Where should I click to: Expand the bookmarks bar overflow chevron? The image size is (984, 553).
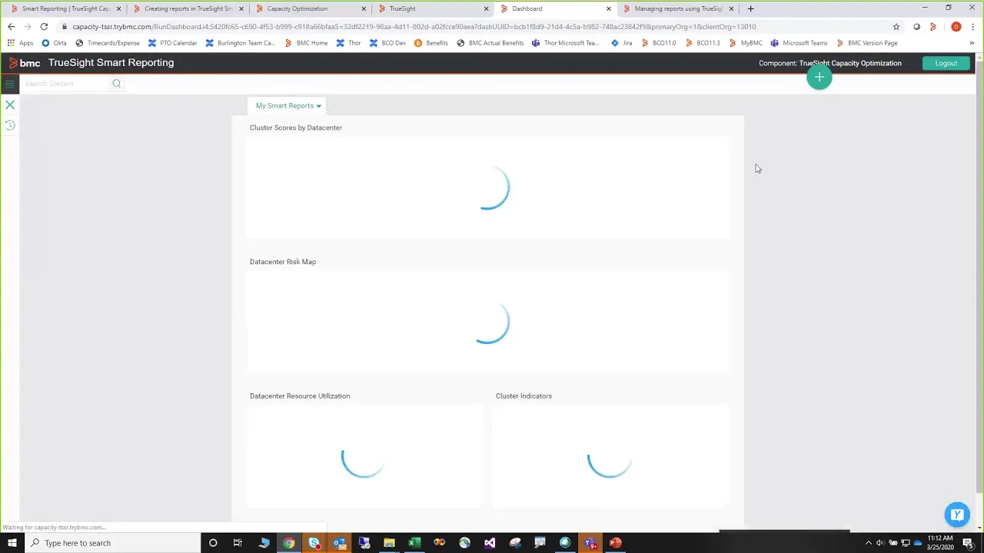[x=972, y=43]
